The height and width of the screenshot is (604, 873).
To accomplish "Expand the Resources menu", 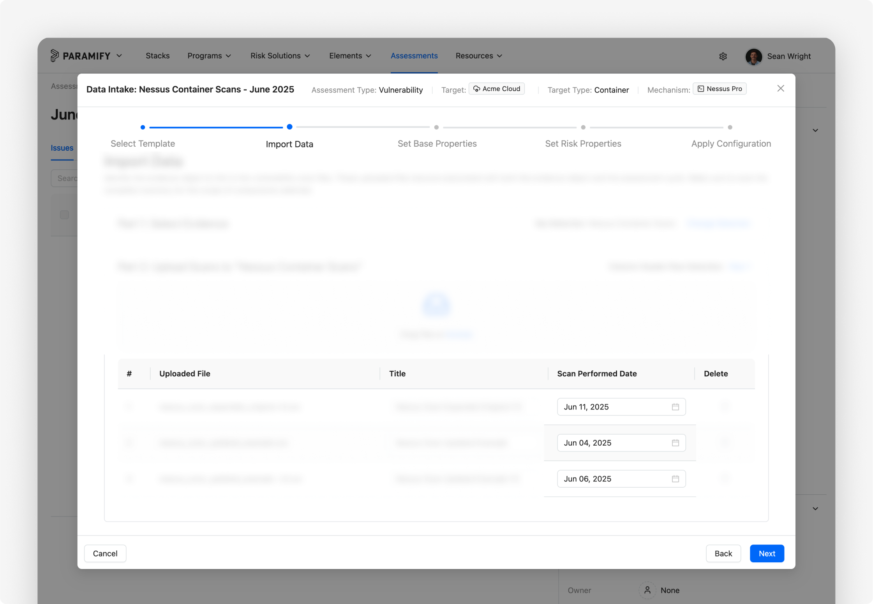I will [479, 56].
